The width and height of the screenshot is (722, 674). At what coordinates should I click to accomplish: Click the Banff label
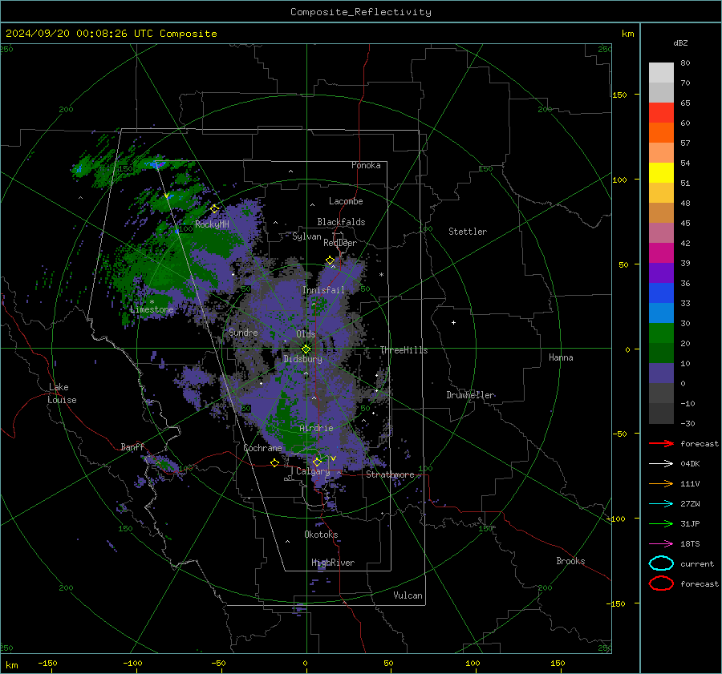[x=132, y=447]
